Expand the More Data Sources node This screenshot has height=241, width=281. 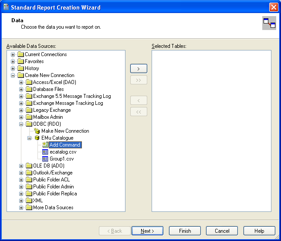point(21,208)
